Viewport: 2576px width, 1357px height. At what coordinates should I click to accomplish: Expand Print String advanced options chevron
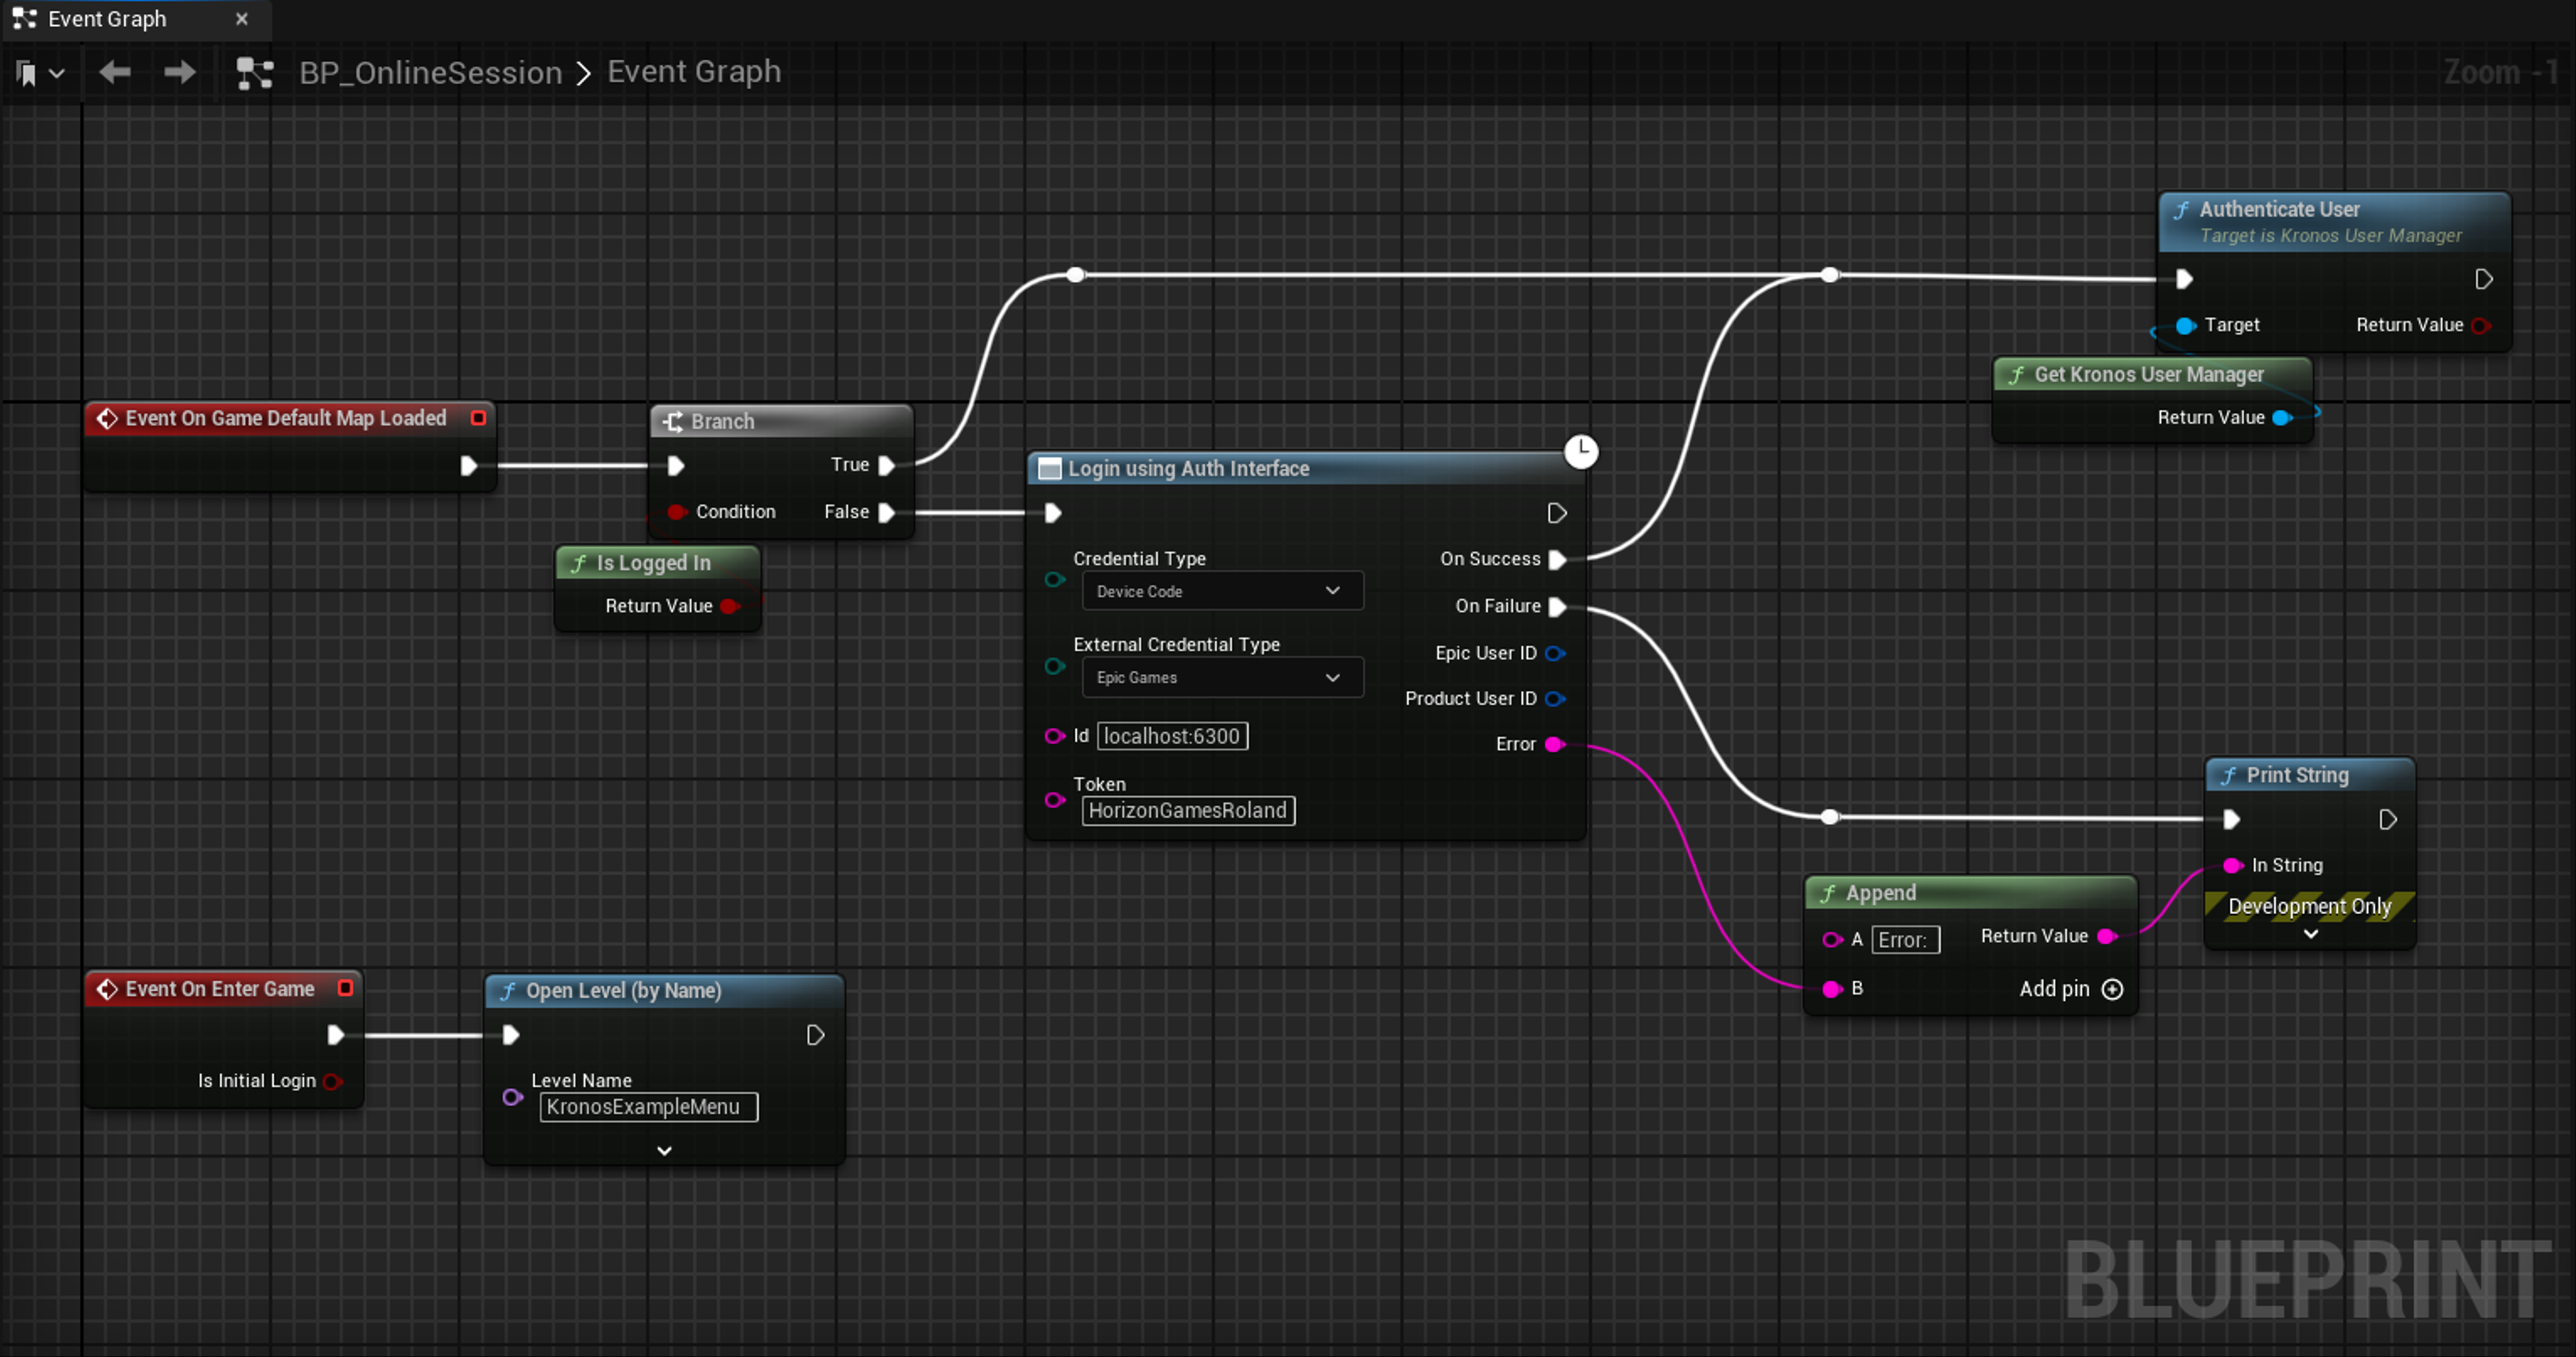coord(2311,934)
